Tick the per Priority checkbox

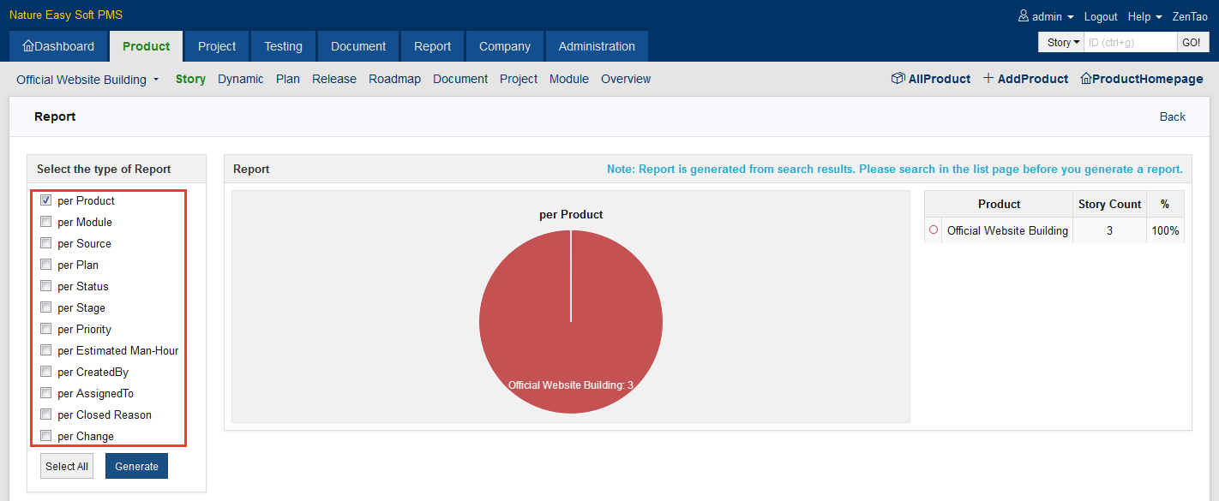coord(46,329)
